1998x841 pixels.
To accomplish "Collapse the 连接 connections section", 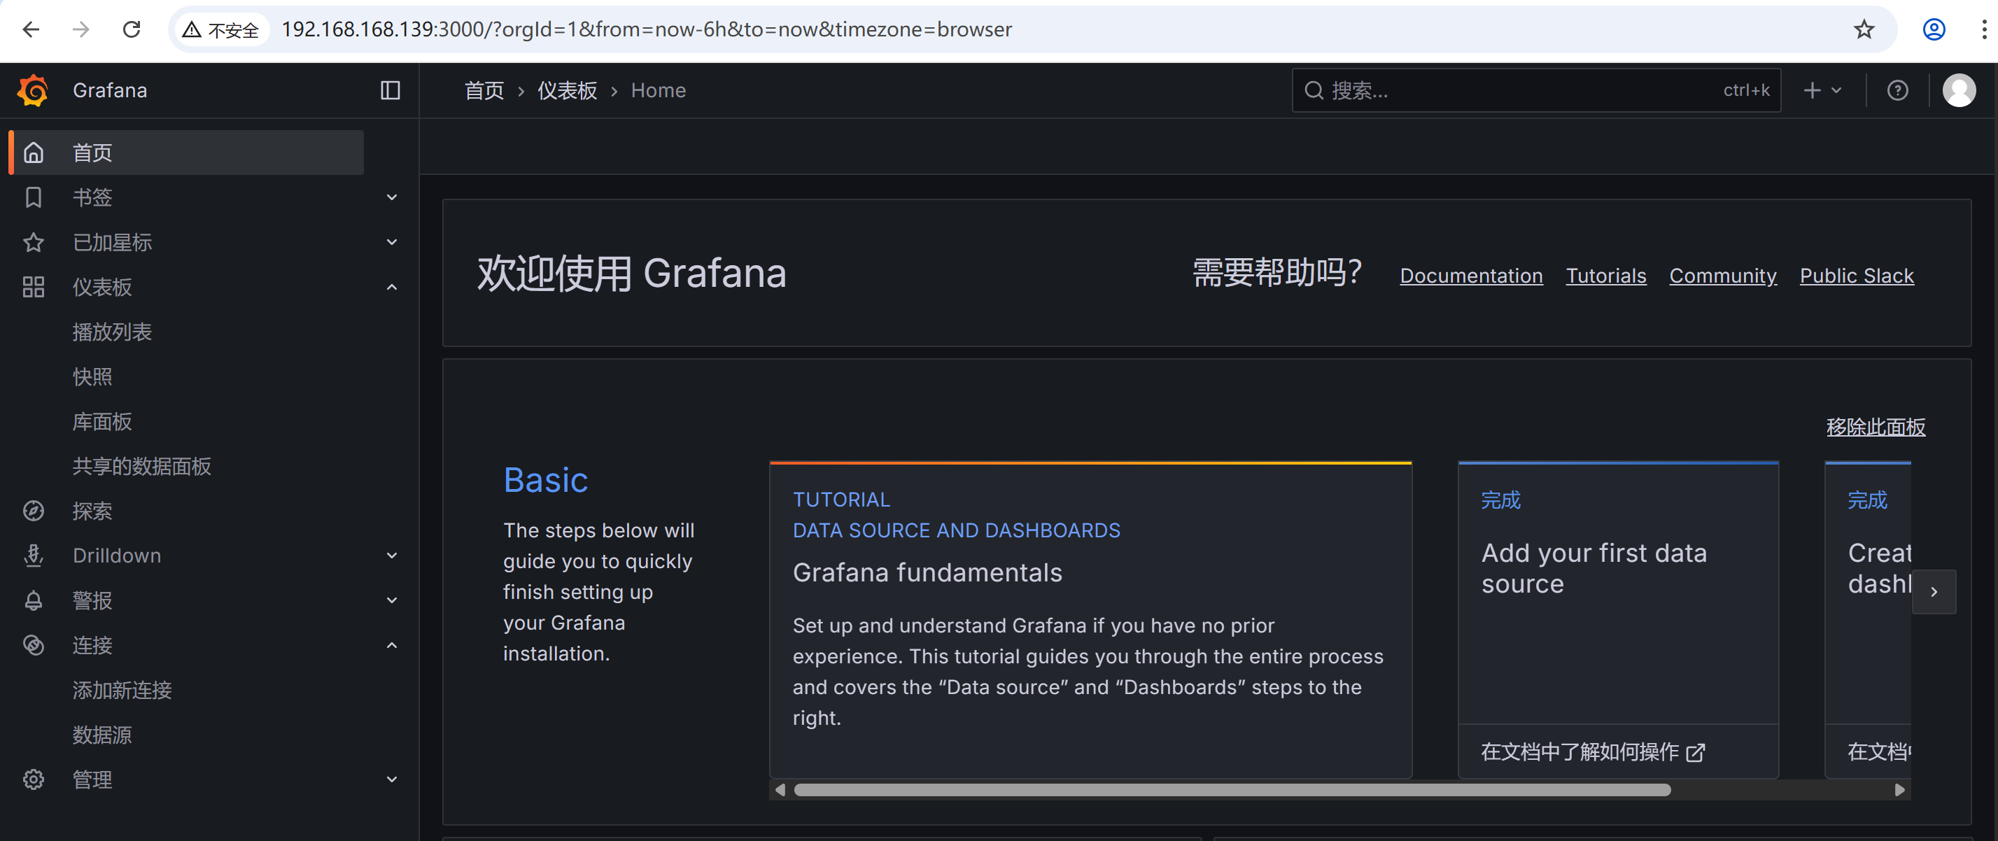I will pos(392,645).
